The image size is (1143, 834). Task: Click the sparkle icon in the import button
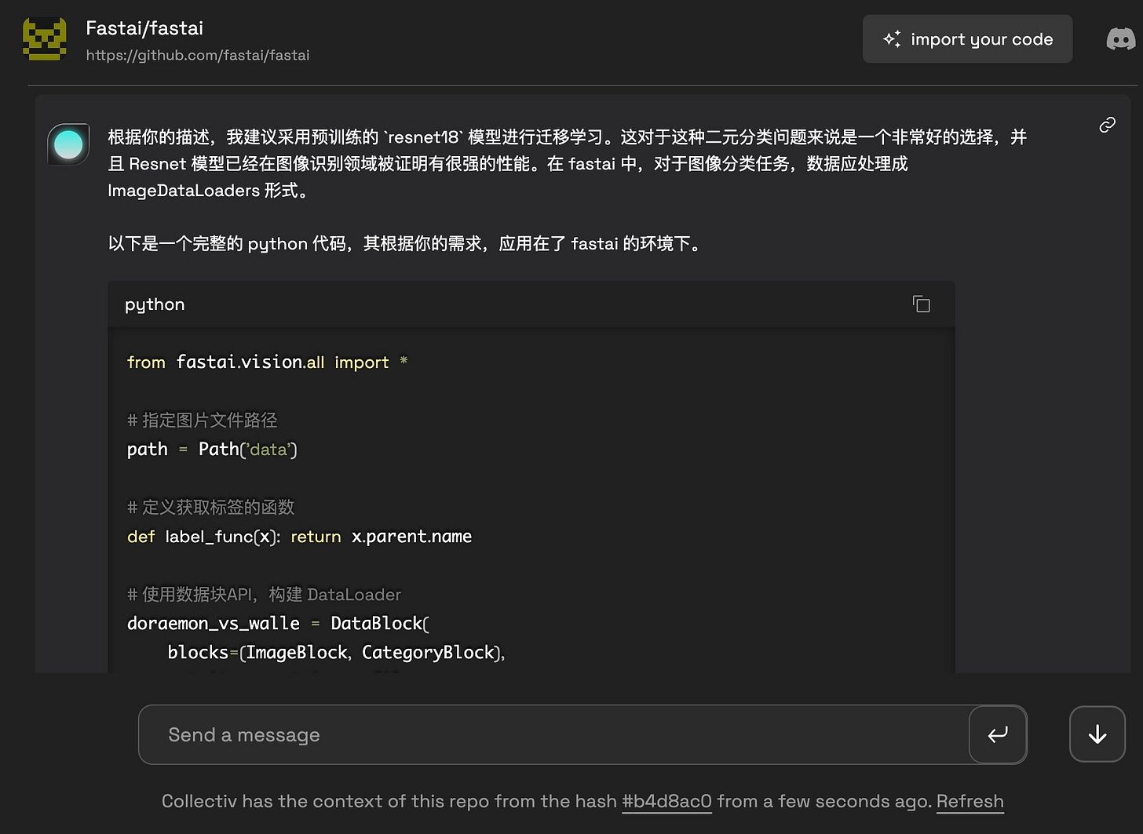coord(892,38)
